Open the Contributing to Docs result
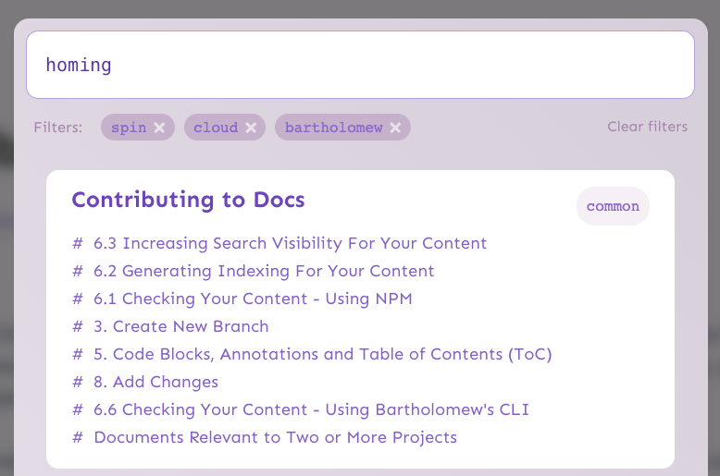 pos(188,200)
